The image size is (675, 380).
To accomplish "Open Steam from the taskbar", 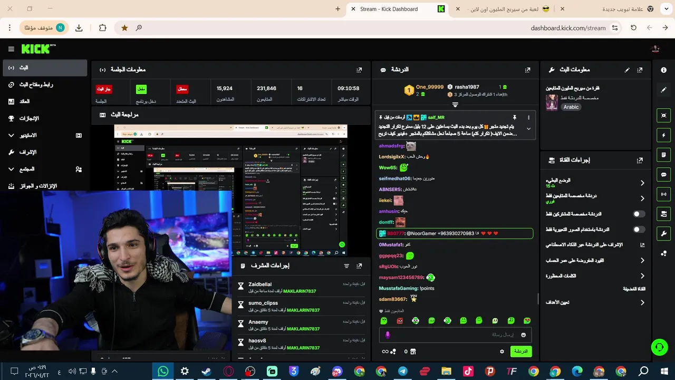I will coord(206,372).
